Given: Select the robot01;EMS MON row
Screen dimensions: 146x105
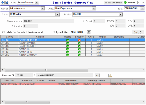Looking at the screenshot, I should (73, 55).
